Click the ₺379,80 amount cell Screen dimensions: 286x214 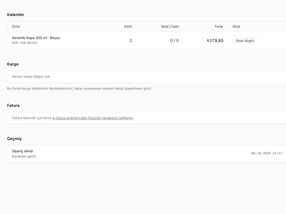(215, 41)
